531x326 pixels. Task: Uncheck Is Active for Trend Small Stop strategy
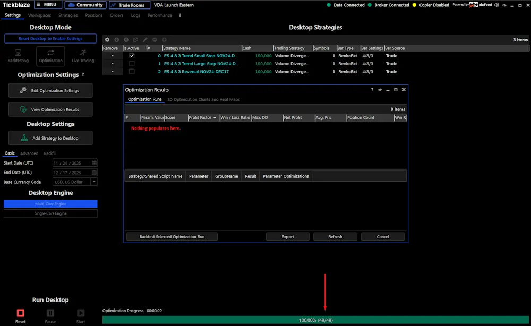tap(132, 56)
